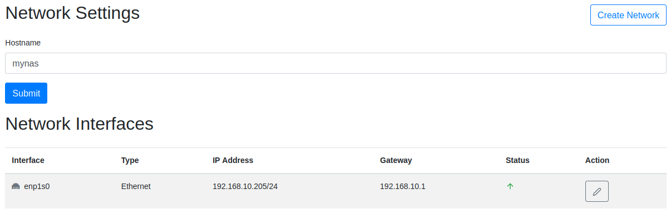Click the 192.168.10.1 gateway value

pyautogui.click(x=403, y=186)
